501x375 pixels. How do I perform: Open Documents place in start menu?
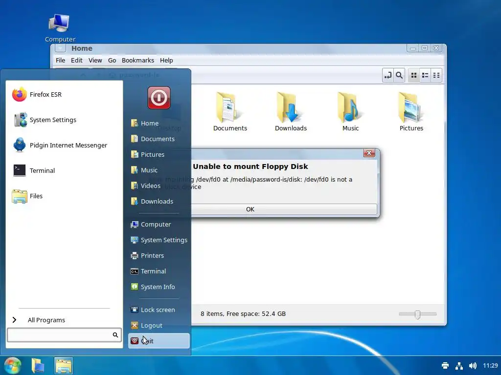[x=159, y=139]
